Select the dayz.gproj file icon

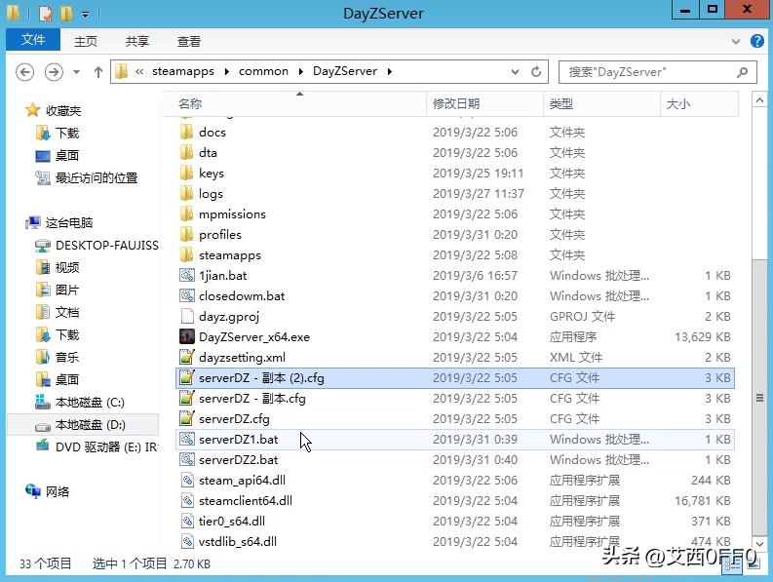pyautogui.click(x=187, y=316)
